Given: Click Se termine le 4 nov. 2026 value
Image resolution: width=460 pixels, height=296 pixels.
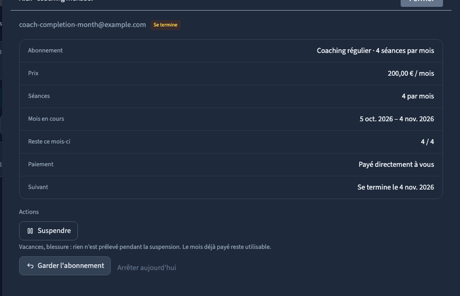Looking at the screenshot, I should tap(395, 187).
